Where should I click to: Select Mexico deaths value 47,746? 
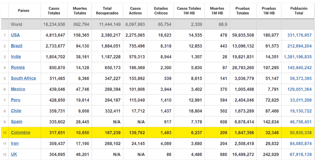(x=83, y=89)
